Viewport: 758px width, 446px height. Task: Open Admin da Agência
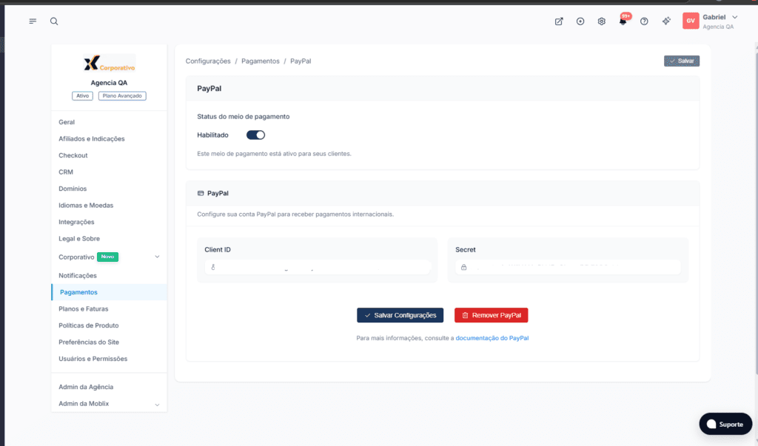click(86, 387)
